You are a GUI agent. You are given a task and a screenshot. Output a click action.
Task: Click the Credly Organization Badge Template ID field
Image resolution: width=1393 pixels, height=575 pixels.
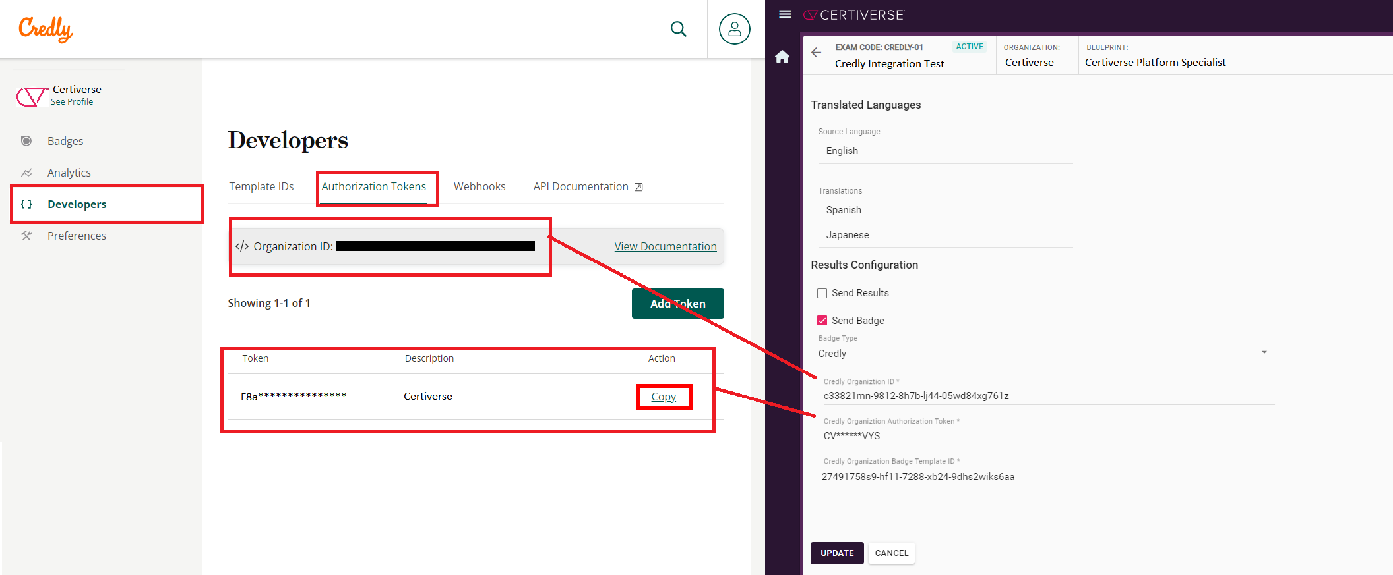(1049, 477)
